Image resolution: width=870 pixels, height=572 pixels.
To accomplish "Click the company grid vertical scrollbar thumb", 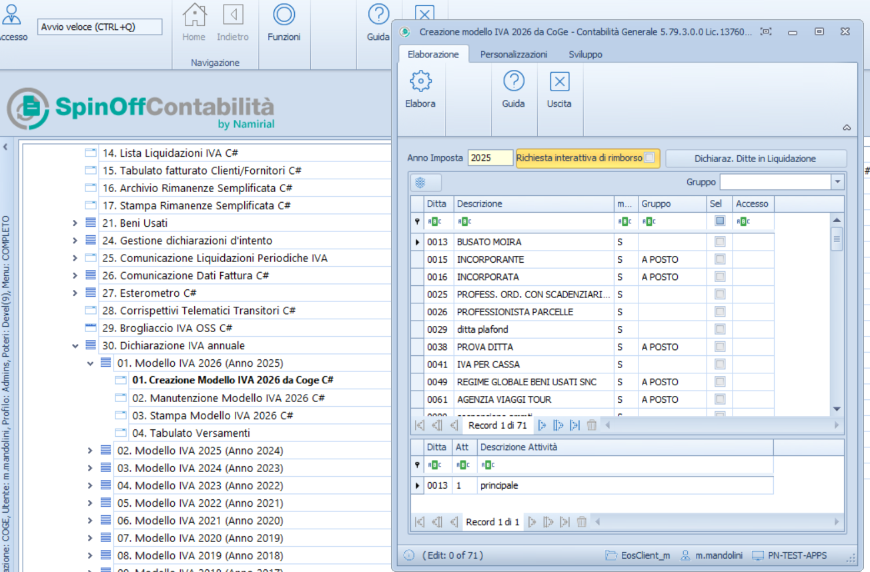I will [x=837, y=239].
